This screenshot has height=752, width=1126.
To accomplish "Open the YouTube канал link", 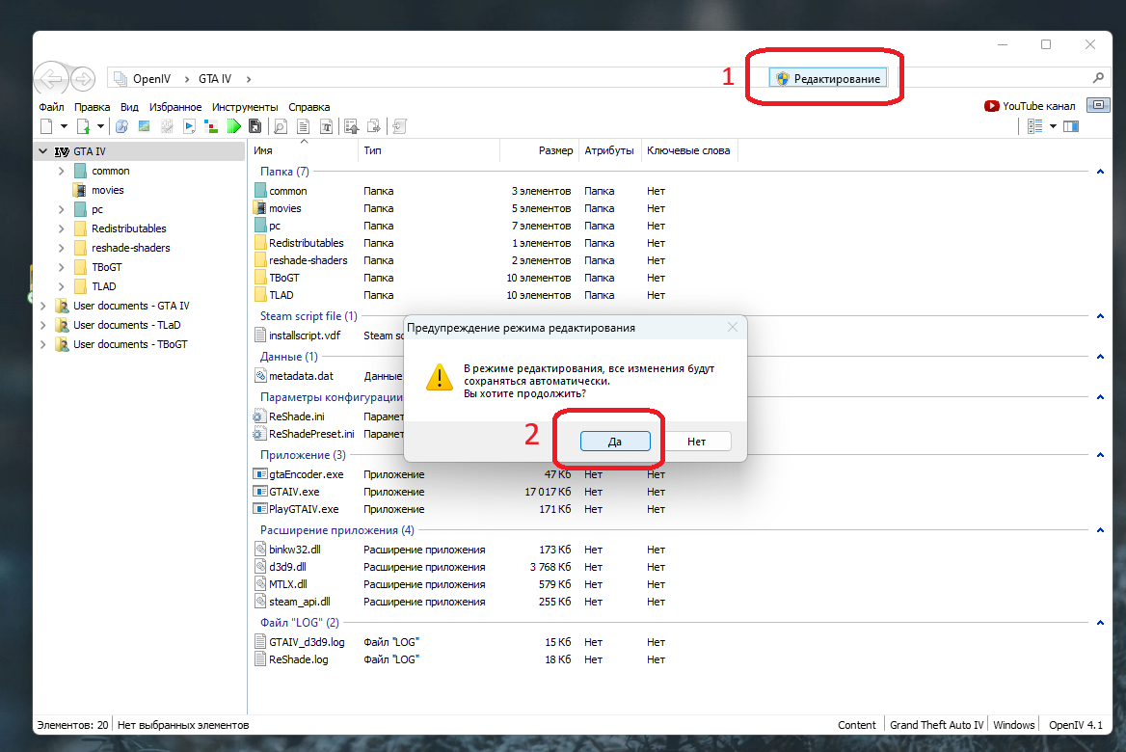I will [1030, 106].
